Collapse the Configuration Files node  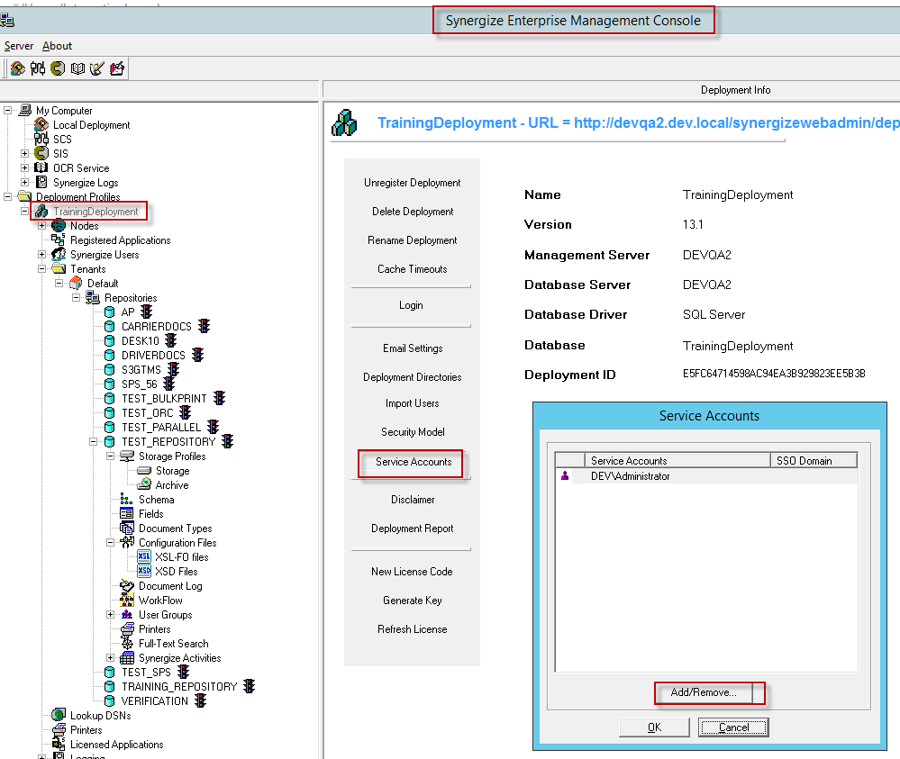click(x=111, y=543)
